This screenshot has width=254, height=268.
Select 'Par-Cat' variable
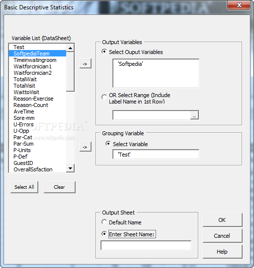coord(37,137)
